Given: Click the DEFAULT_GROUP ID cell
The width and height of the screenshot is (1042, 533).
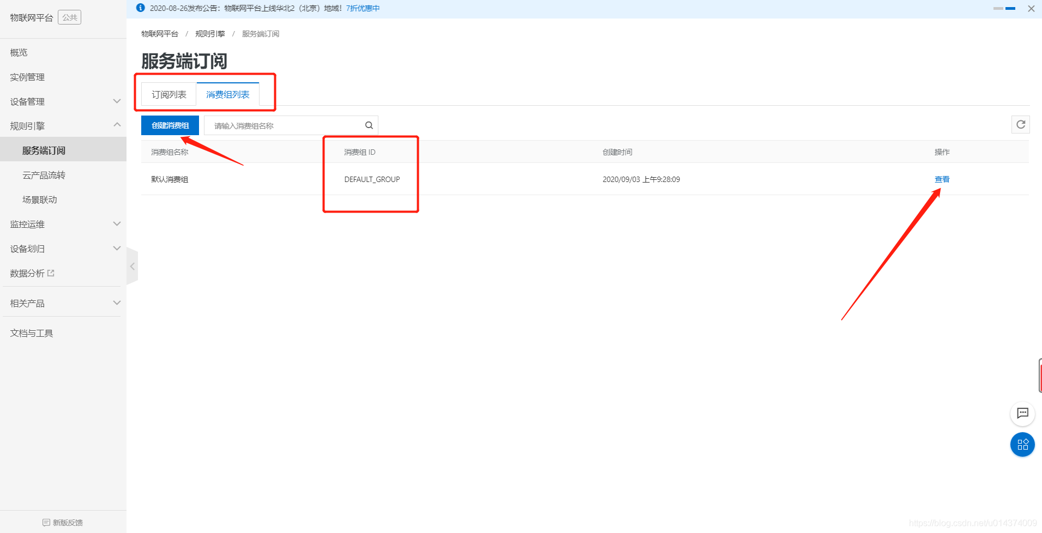Looking at the screenshot, I should click(x=372, y=179).
